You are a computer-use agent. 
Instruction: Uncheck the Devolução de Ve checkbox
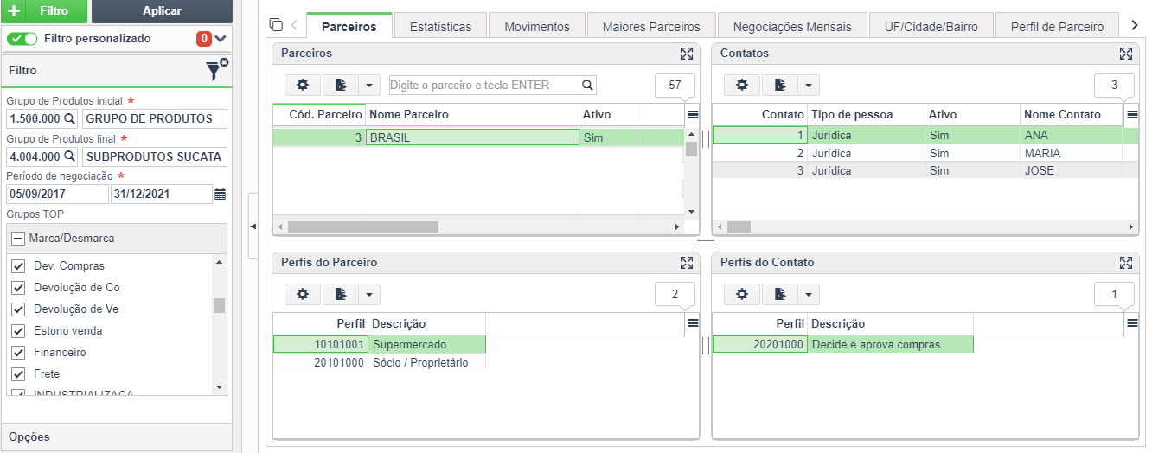[x=17, y=309]
